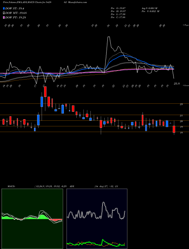The image size is (189, 249).
Task: Click the 23 price axis label
Action: point(181,105)
